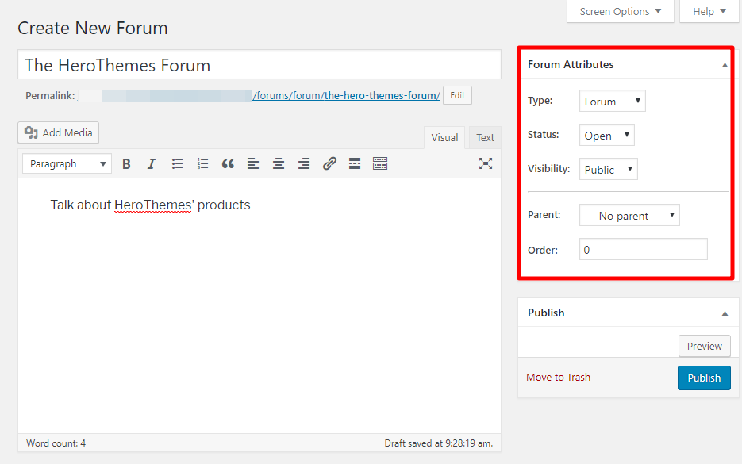This screenshot has height=464, width=742.
Task: Toggle italic formatting in editor toolbar
Action: pos(152,163)
